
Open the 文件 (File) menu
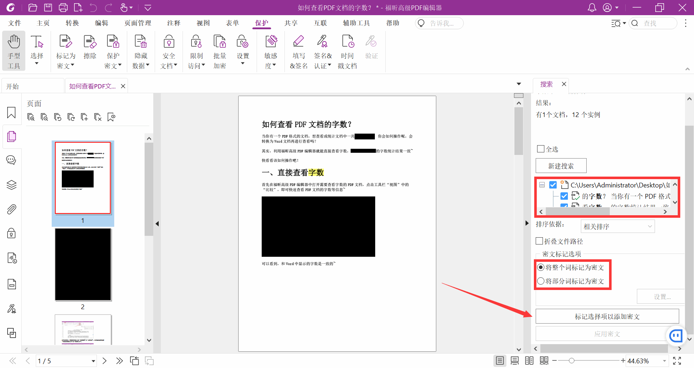click(14, 23)
